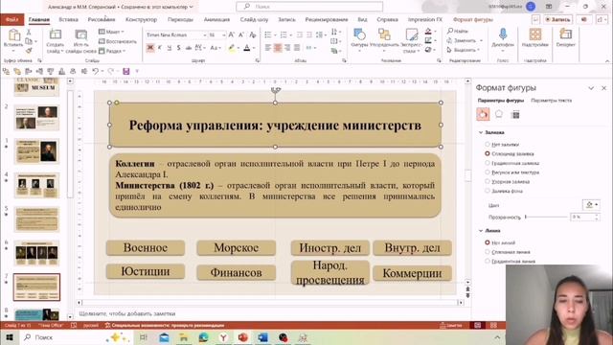Viewport: 613px width, 345px height.
Task: Open Yandex browser from the taskbar
Action: [x=223, y=337]
